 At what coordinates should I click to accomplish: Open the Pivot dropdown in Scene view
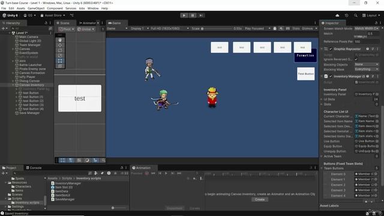67,29
